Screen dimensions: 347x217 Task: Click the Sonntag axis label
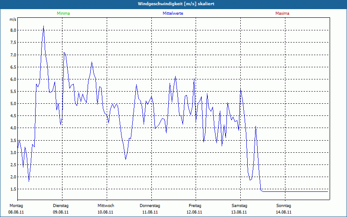tap(284, 206)
